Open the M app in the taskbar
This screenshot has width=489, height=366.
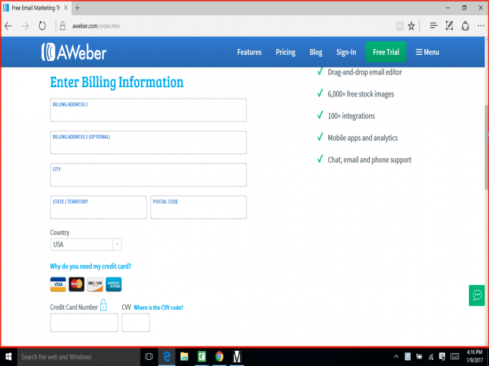[x=237, y=357]
